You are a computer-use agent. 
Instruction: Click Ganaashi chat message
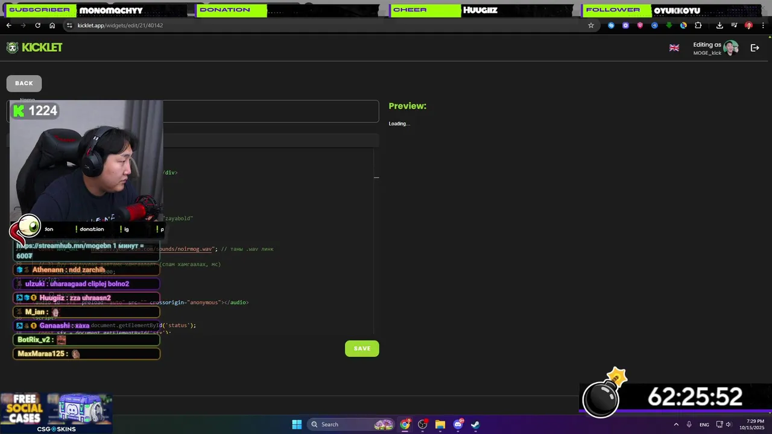click(86, 325)
